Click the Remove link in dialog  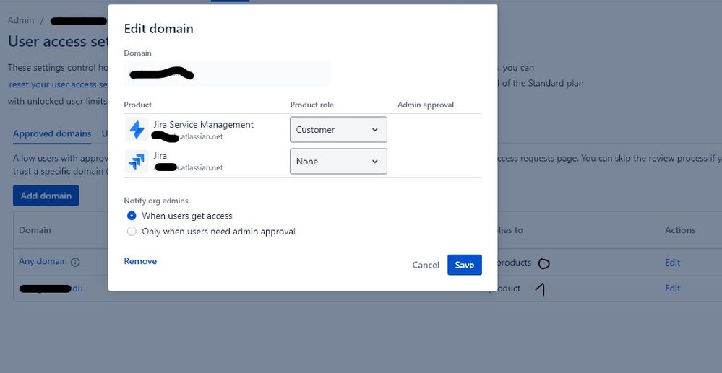coord(140,261)
